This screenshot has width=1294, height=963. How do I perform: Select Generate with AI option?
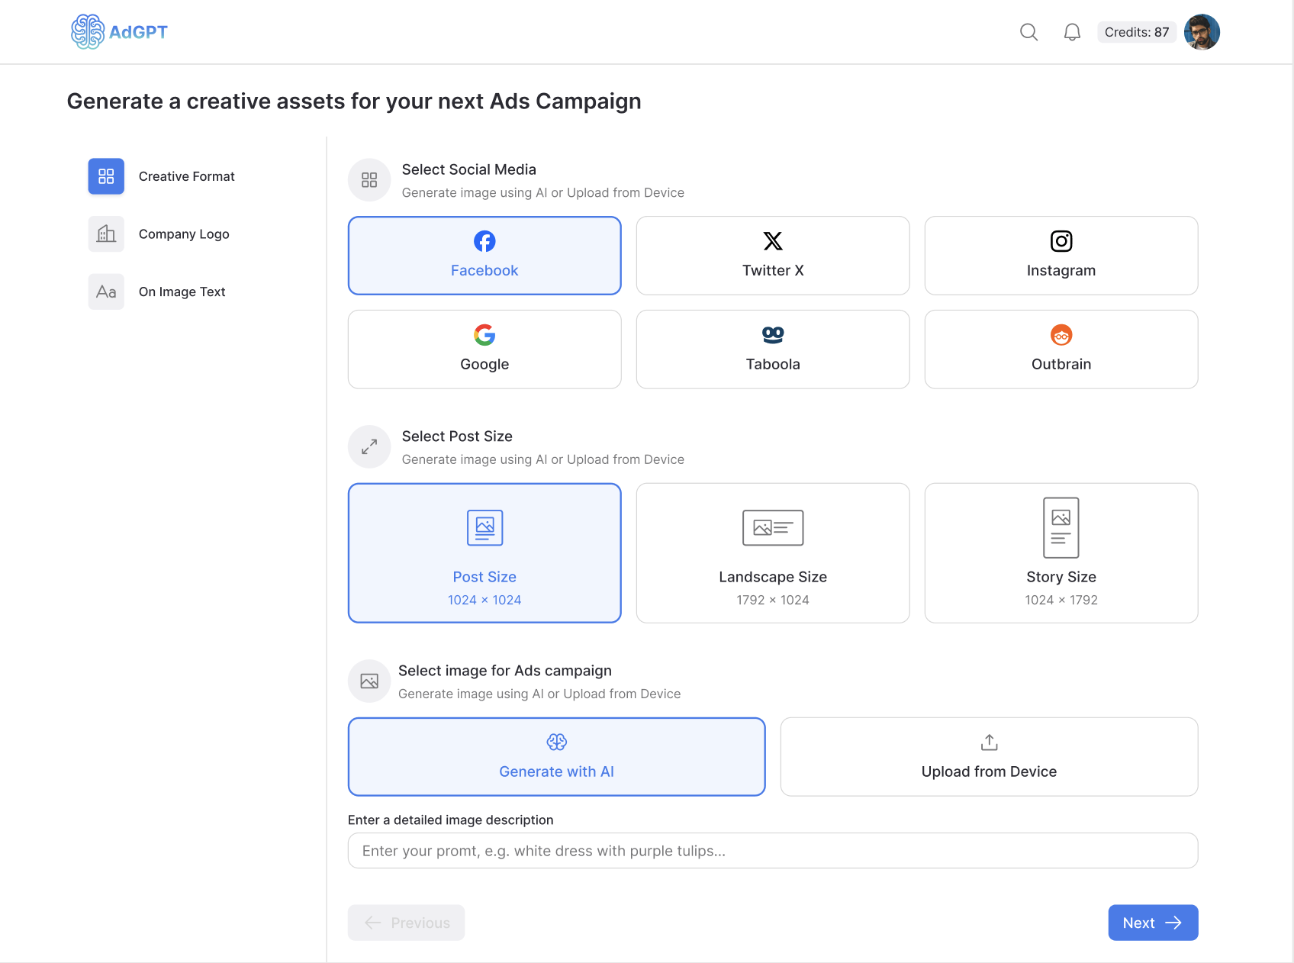(557, 757)
